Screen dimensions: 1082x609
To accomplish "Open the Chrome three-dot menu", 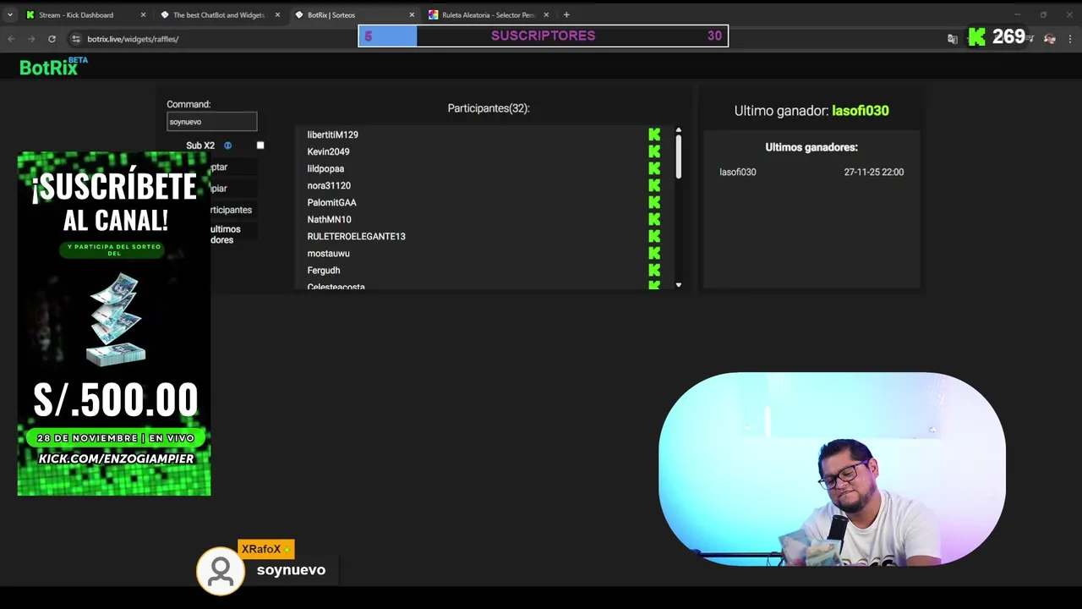I will (1070, 39).
